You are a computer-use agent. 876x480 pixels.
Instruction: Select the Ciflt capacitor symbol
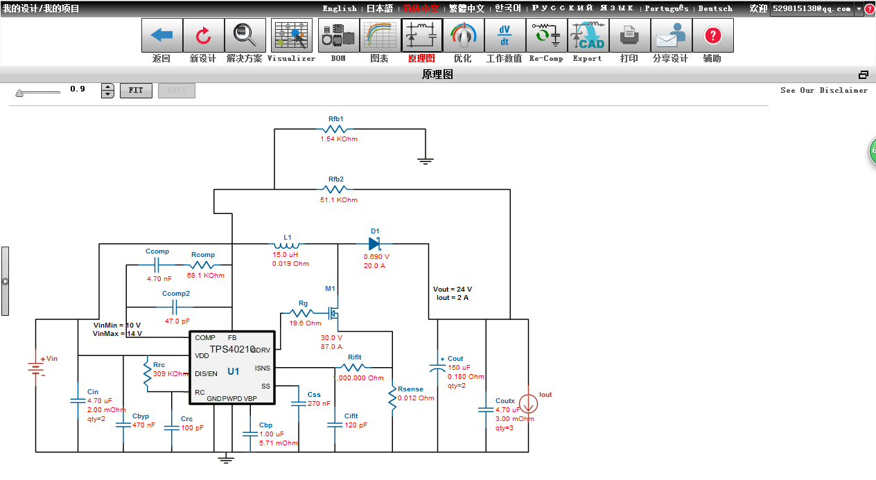tap(335, 425)
